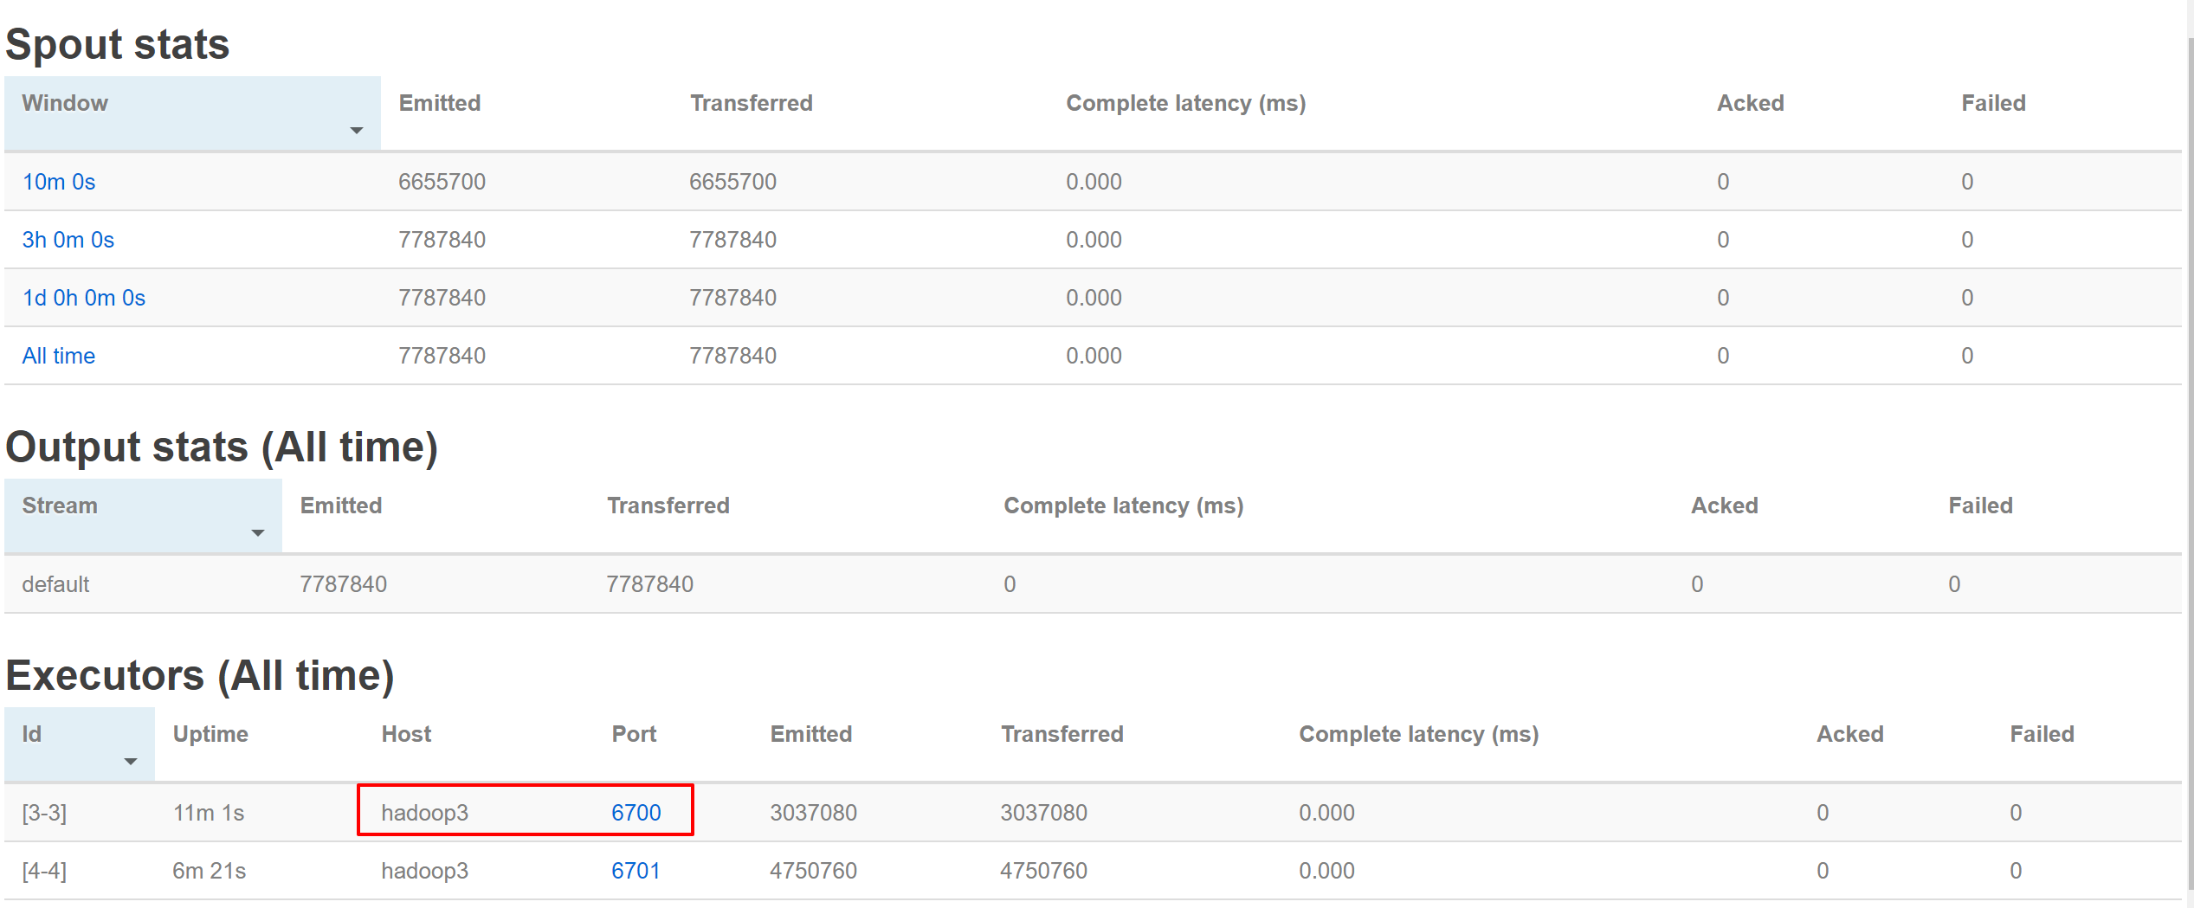The image size is (2194, 908).
Task: Sort Spout stats by Complete latency
Action: pyautogui.click(x=1185, y=103)
